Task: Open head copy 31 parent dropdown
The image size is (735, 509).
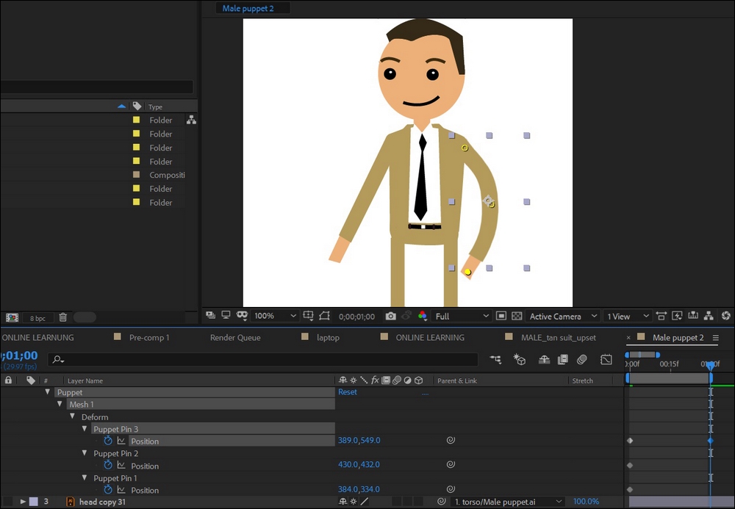Action: (508, 502)
